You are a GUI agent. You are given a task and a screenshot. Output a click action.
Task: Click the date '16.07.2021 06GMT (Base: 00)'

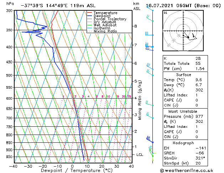[183, 6]
